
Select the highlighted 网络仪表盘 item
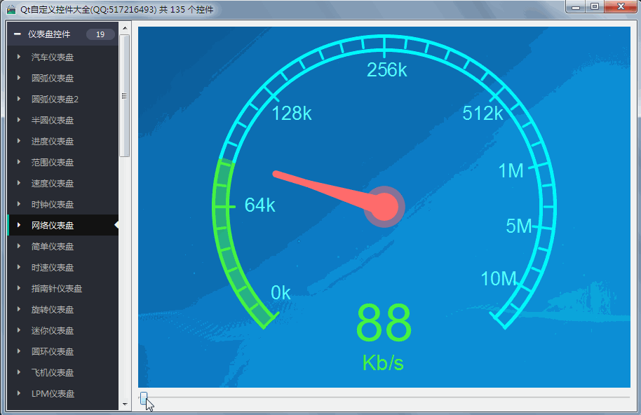pos(53,225)
